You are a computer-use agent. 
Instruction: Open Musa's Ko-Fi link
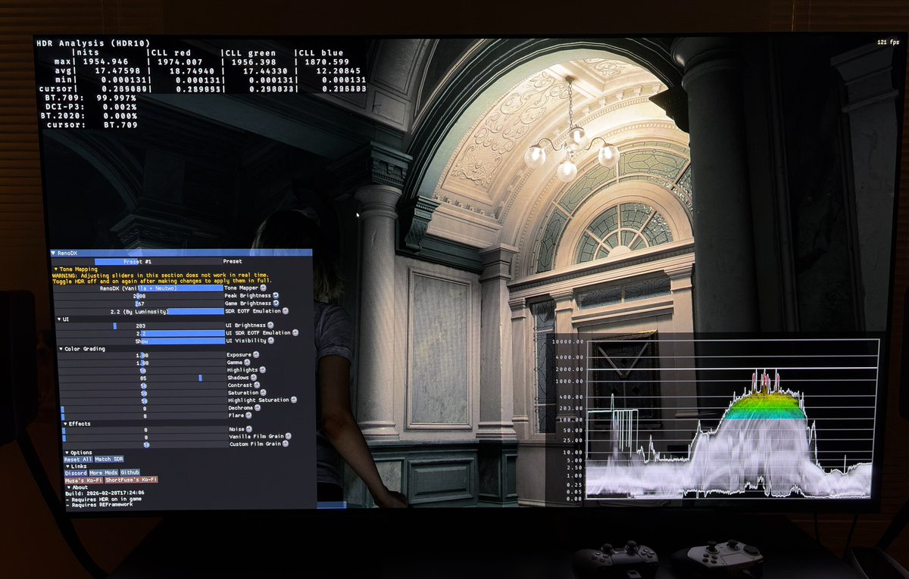tap(83, 480)
